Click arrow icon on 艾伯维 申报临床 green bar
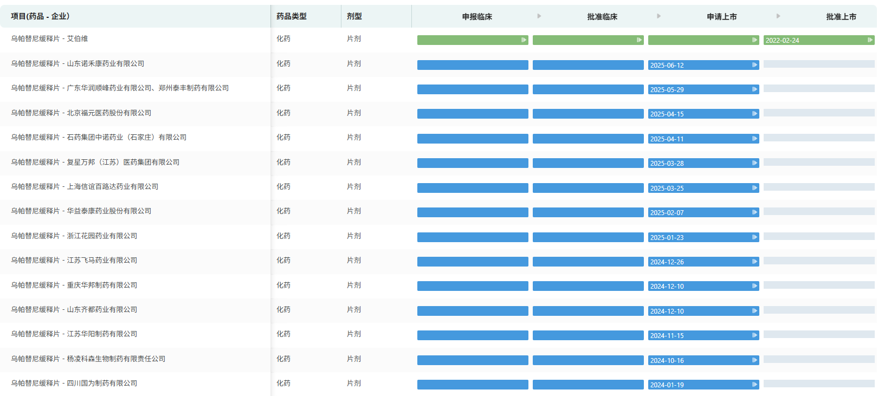 point(524,40)
